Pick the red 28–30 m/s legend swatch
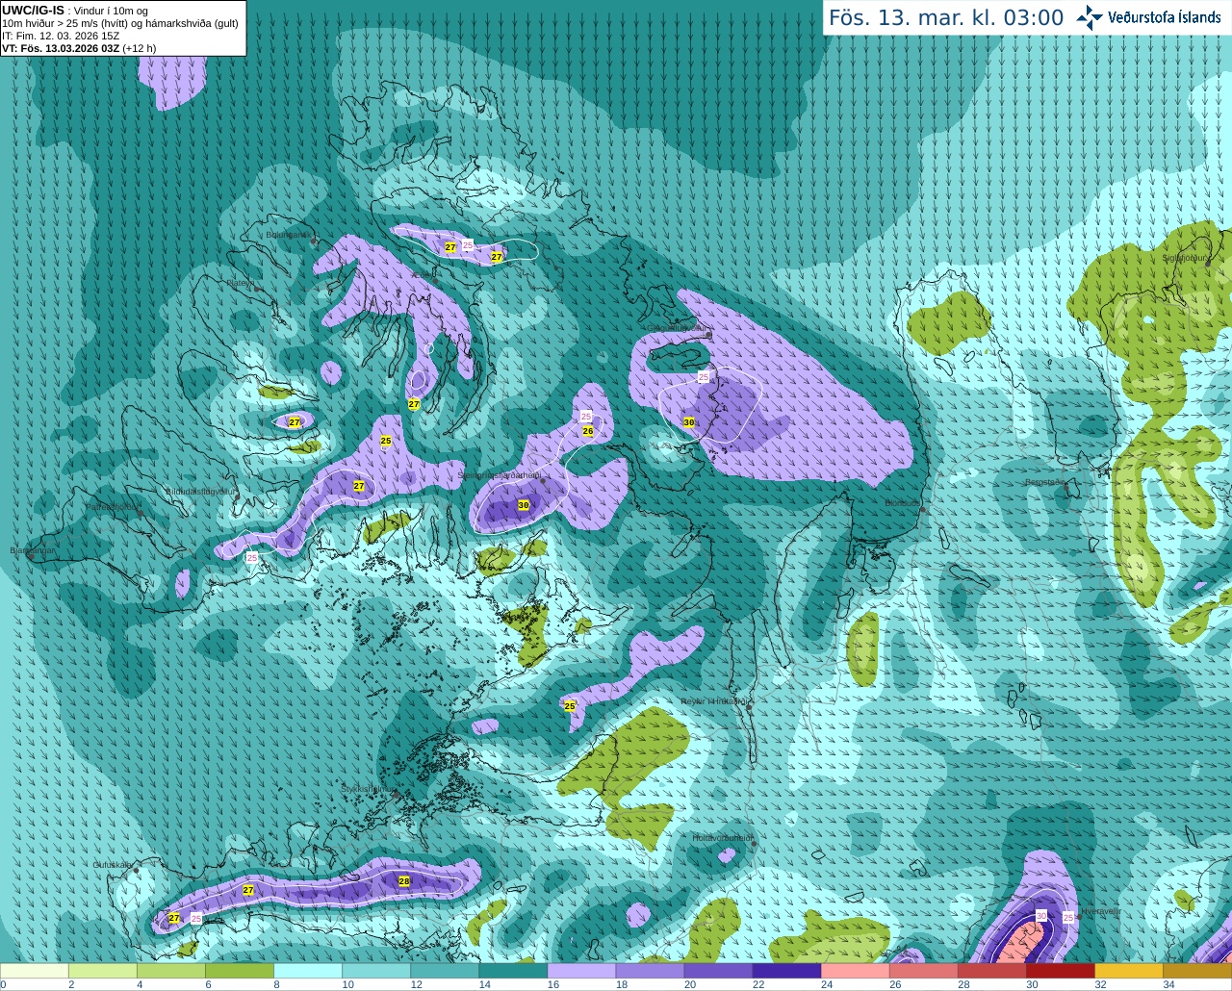Viewport: 1232px width, 991px height. point(992,971)
